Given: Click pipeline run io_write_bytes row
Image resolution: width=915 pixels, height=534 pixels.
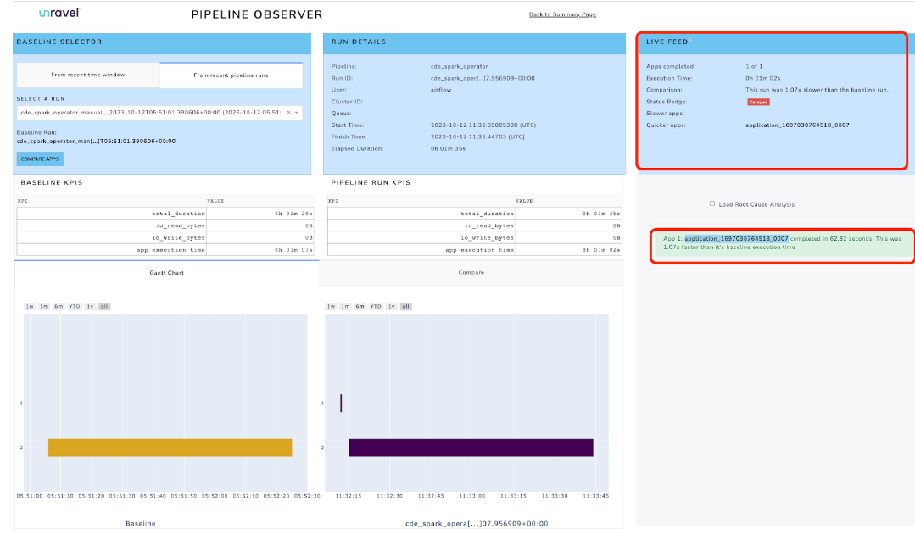Looking at the screenshot, I should point(474,238).
